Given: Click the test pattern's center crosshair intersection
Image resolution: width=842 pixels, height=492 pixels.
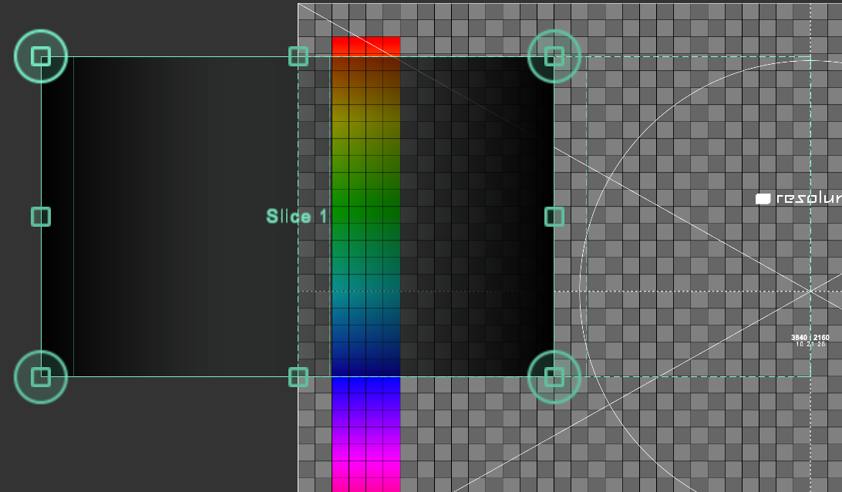Looking at the screenshot, I should tap(810, 291).
